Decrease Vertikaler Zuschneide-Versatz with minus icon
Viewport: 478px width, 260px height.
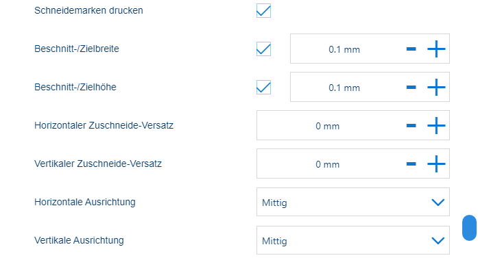411,164
